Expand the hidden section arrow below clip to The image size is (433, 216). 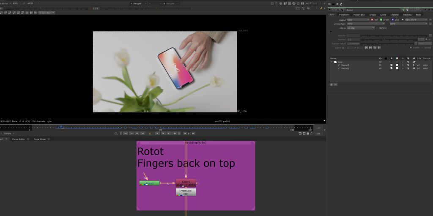click(331, 31)
